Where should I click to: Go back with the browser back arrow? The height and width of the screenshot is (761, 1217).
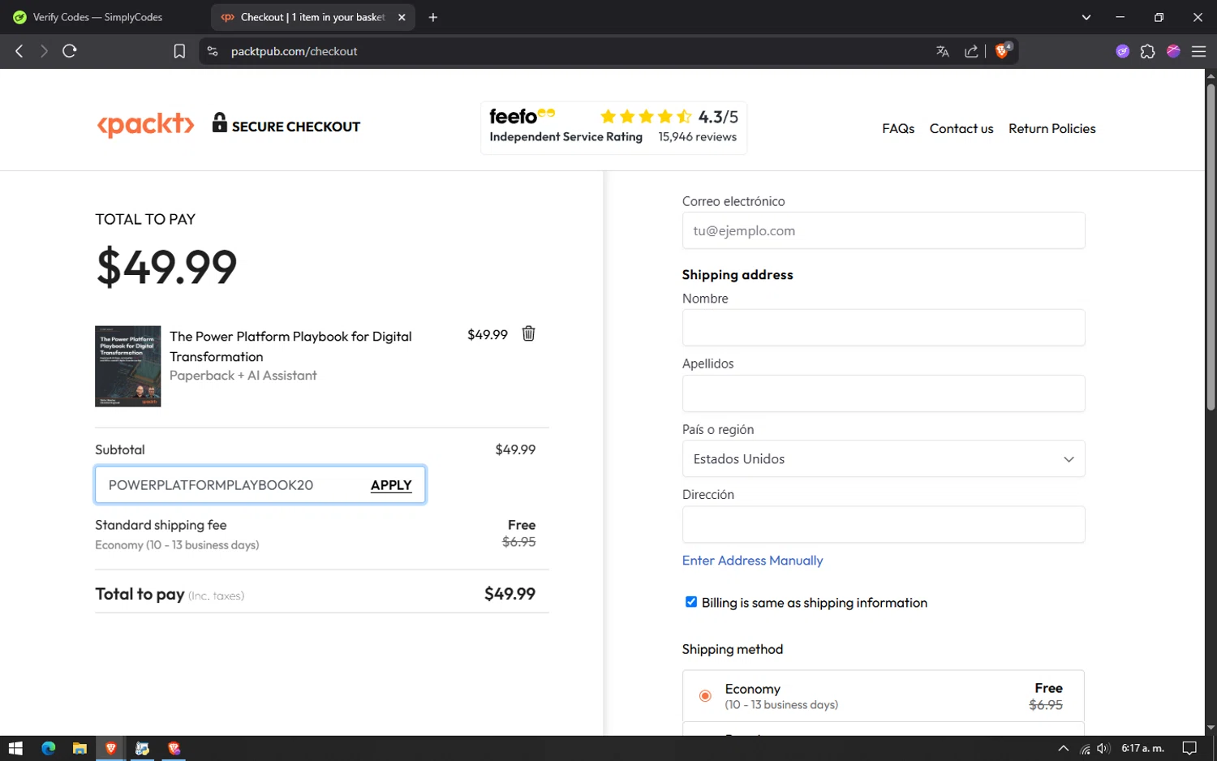click(19, 51)
